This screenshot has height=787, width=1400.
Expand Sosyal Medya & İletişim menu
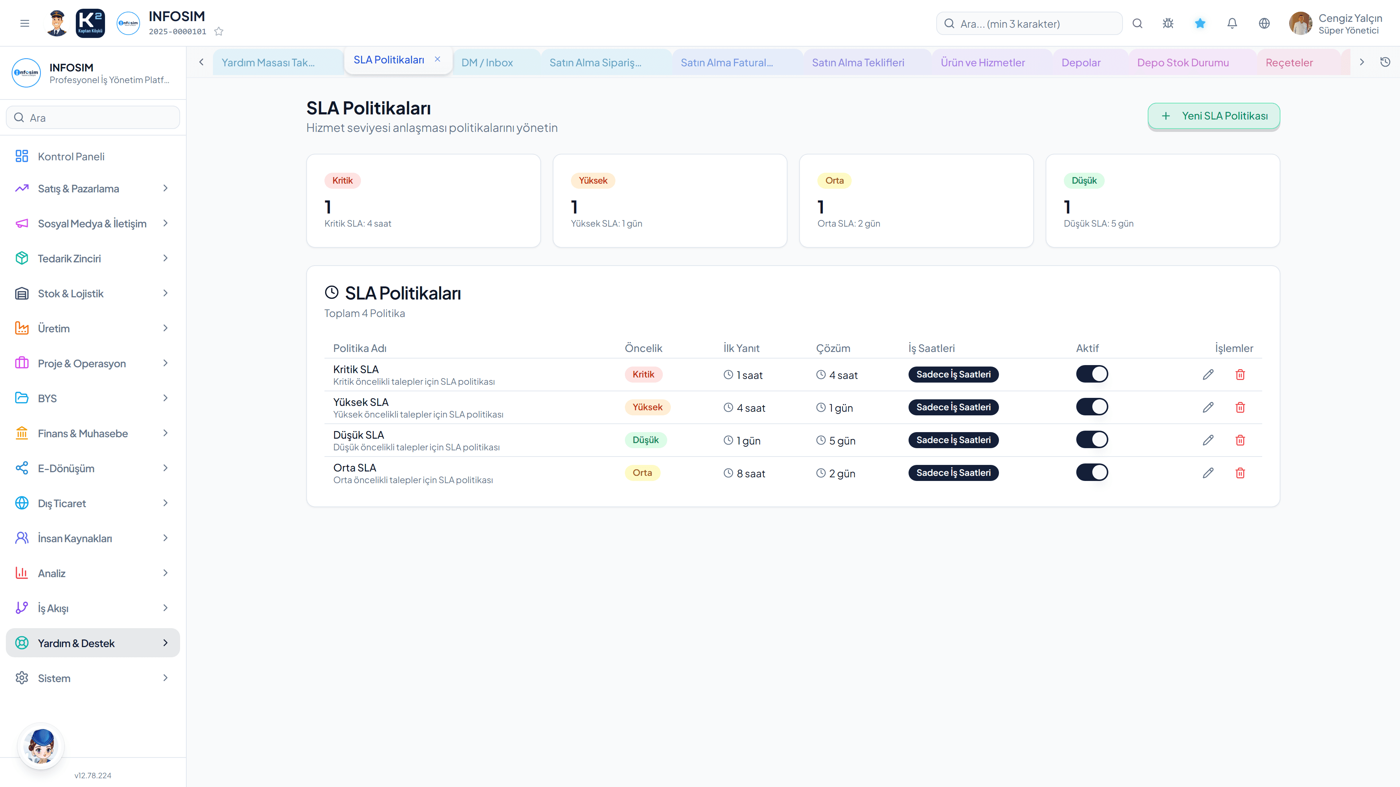coord(92,223)
